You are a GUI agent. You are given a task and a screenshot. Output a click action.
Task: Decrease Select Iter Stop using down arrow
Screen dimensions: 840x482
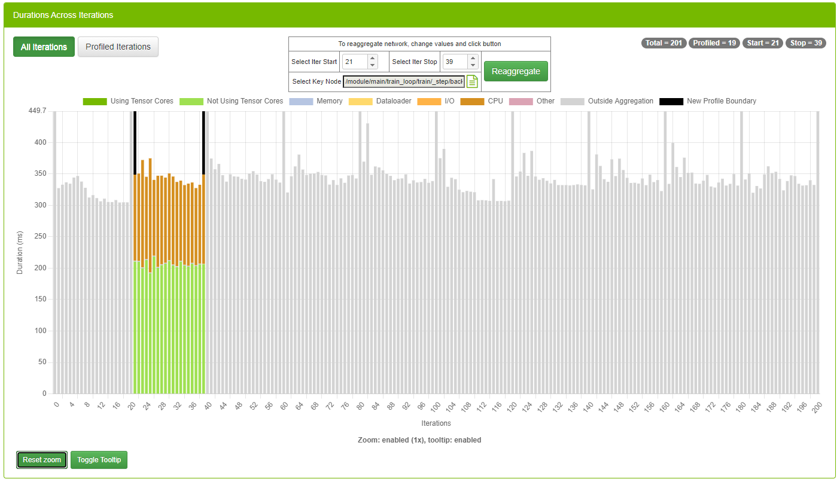point(473,65)
